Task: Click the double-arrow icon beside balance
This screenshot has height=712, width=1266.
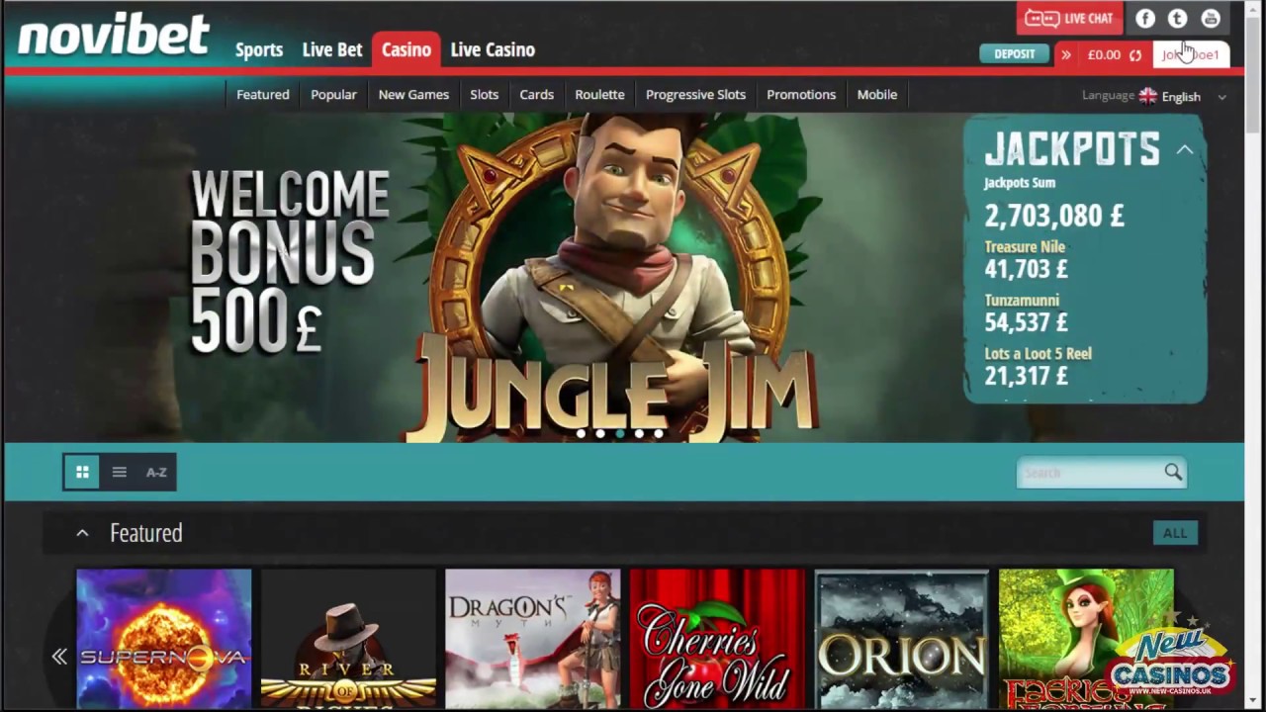Action: [x=1066, y=54]
